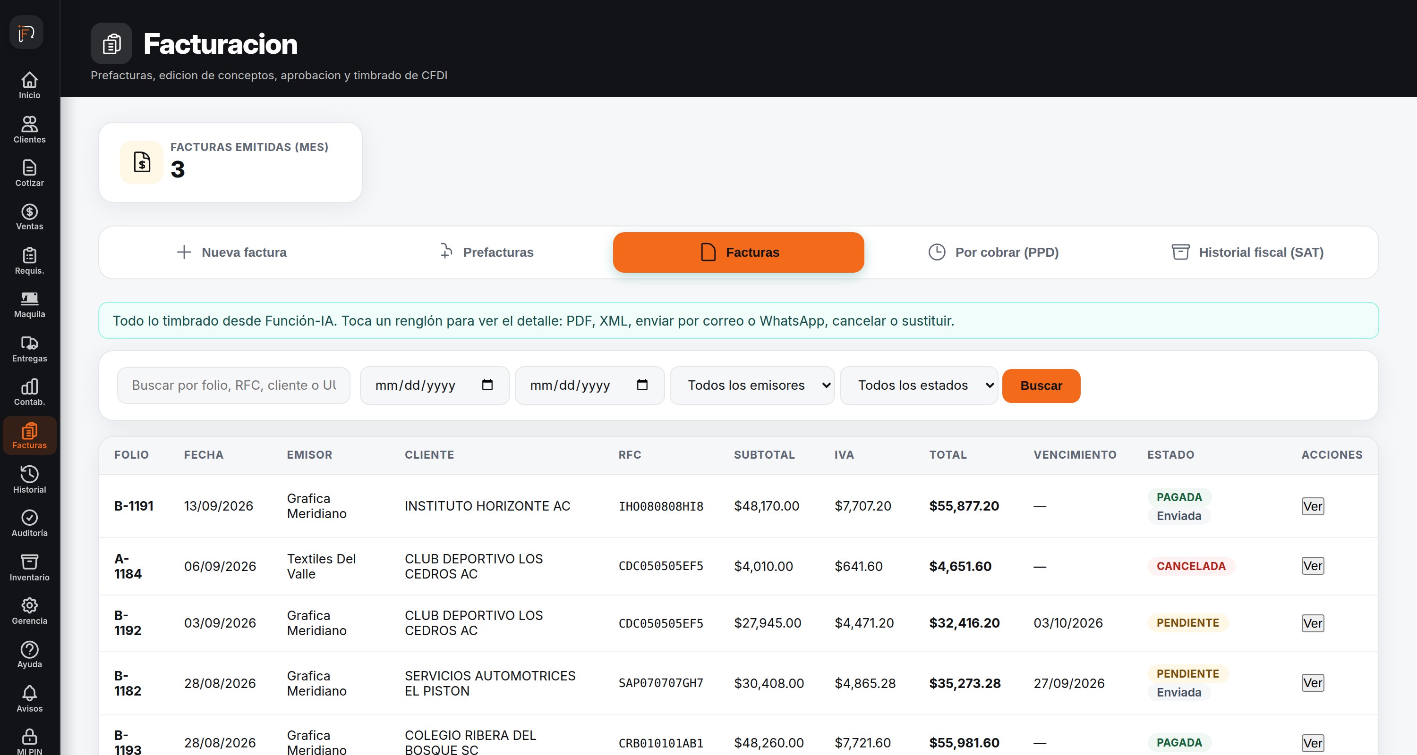
Task: Click subtotal $27,945.00
Action: click(768, 622)
